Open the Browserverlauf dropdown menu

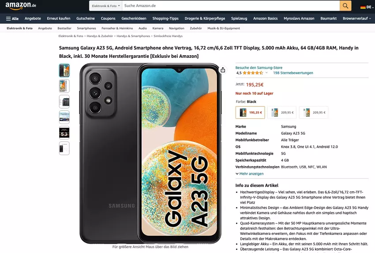coord(356,19)
